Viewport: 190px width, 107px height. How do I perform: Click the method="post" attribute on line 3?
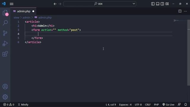pos(68,30)
